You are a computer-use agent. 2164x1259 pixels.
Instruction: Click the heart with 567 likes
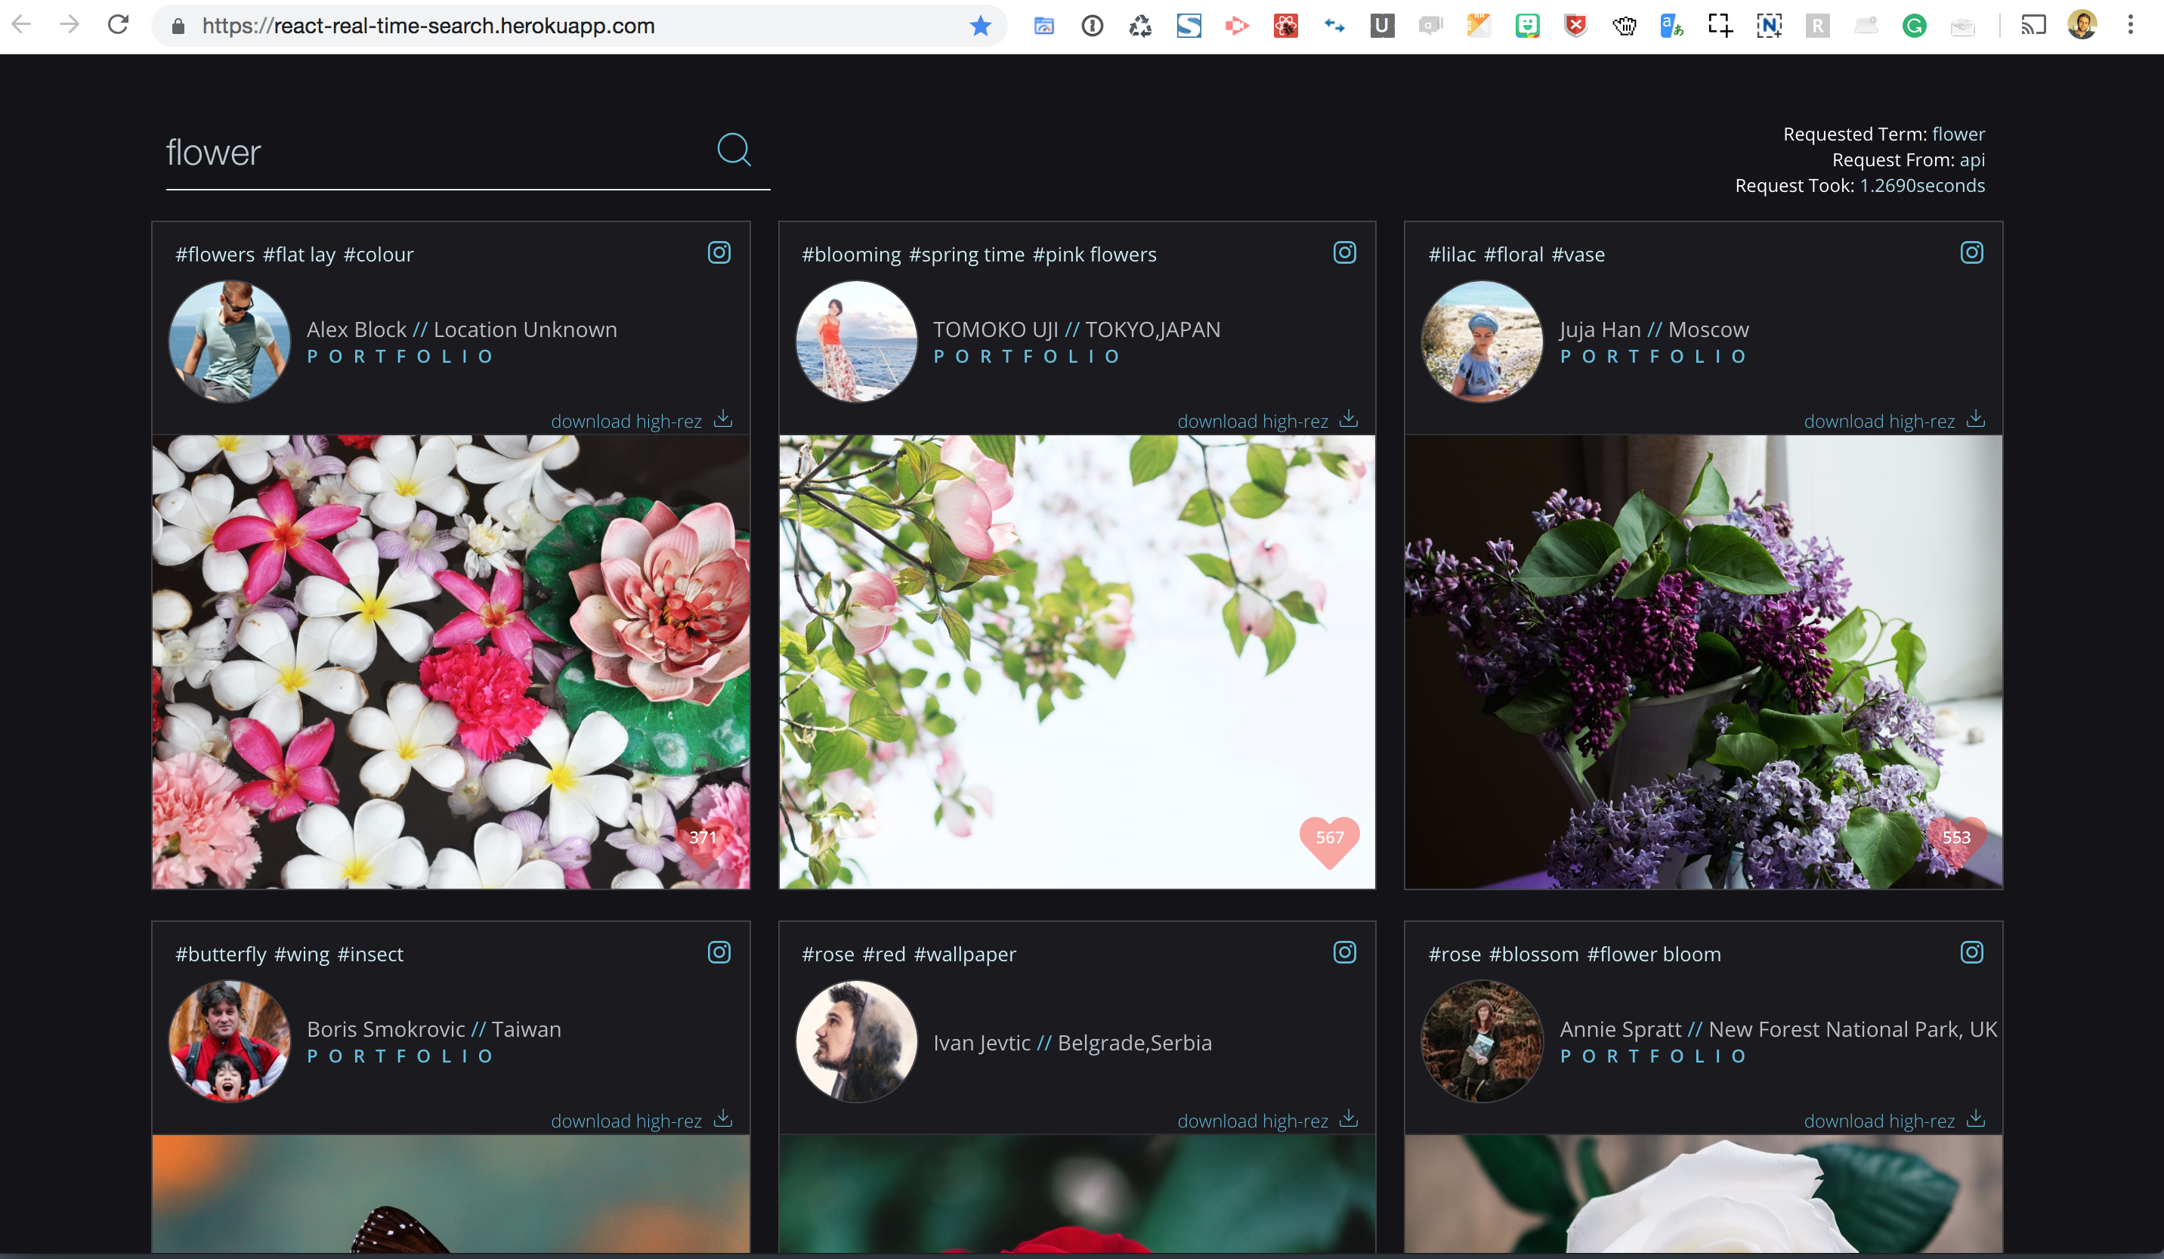point(1329,838)
